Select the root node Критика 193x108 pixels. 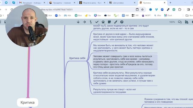point(27,102)
